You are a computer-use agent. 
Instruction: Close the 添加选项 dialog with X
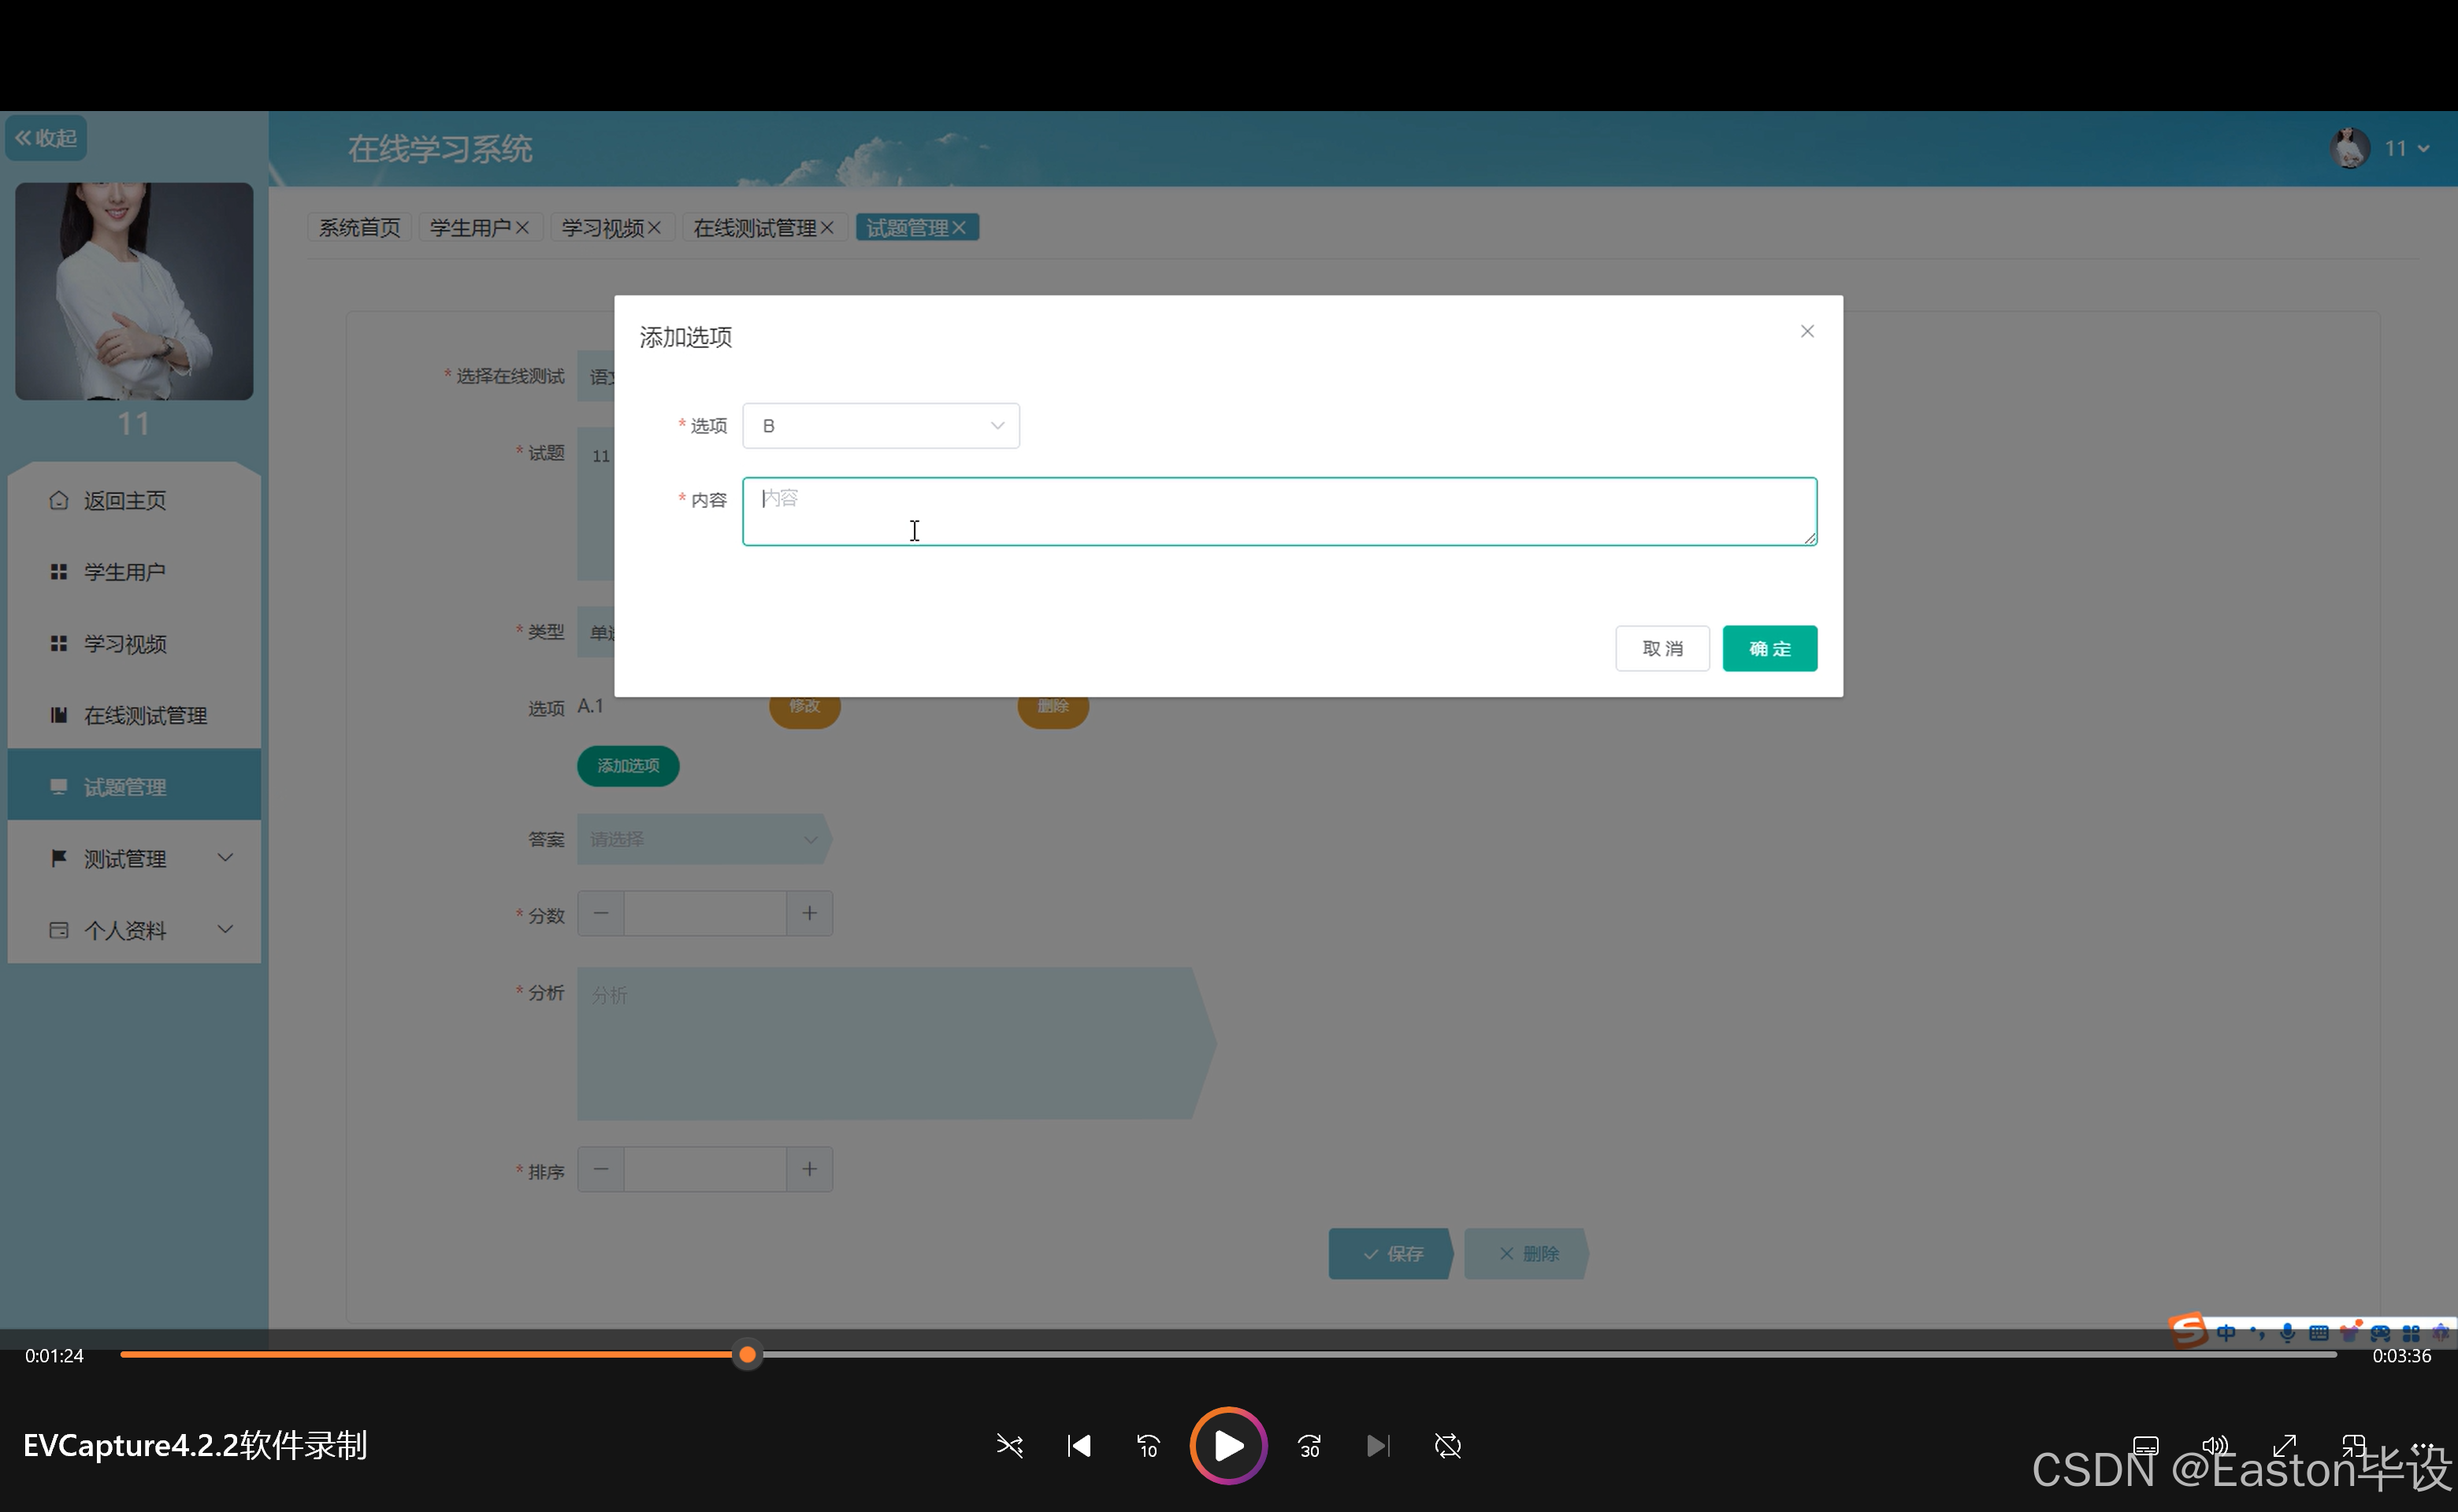coord(1806,331)
